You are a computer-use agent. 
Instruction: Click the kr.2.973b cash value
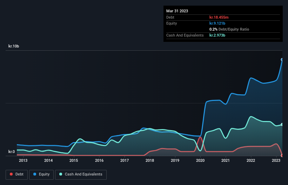tap(217, 35)
